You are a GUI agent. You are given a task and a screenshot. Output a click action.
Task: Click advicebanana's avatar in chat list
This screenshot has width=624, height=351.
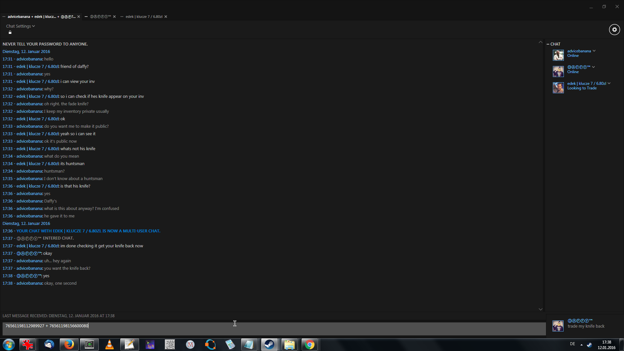pyautogui.click(x=558, y=55)
